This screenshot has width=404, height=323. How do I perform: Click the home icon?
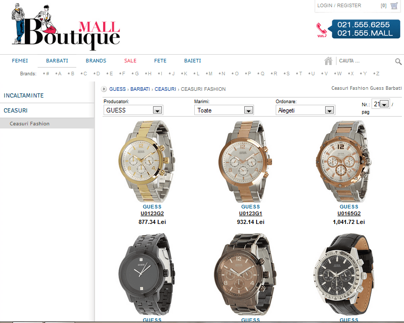(x=328, y=61)
